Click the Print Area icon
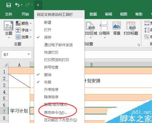 (90, 26)
